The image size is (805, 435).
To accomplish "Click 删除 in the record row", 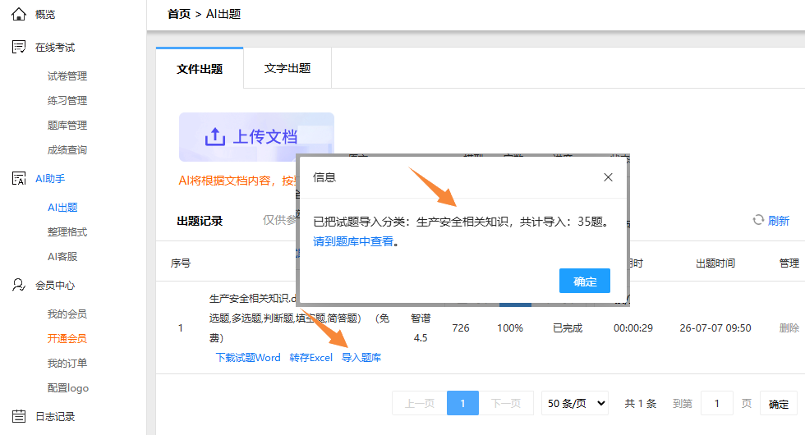I will pos(789,327).
